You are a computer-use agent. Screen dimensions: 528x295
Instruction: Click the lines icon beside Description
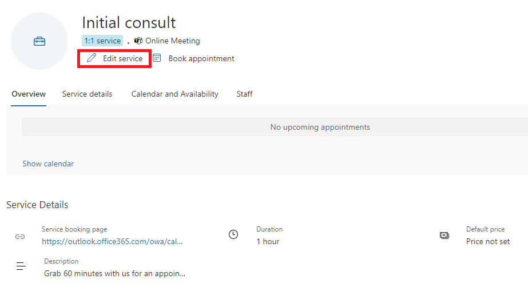pyautogui.click(x=21, y=266)
